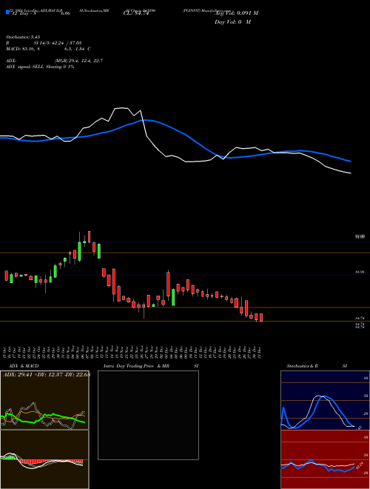The width and height of the screenshot is (370, 489).
Task: Click the blue legend square at top left
Action: [x=7, y=12]
